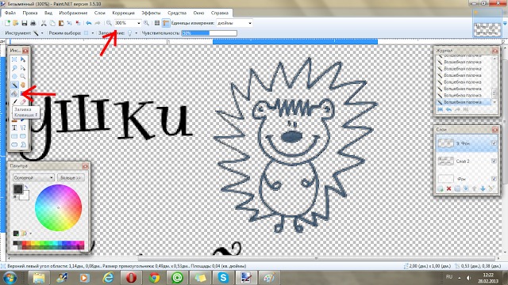Image resolution: width=508 pixels, height=285 pixels.
Task: Pick the Rectangle Select tool
Action: tap(14, 59)
